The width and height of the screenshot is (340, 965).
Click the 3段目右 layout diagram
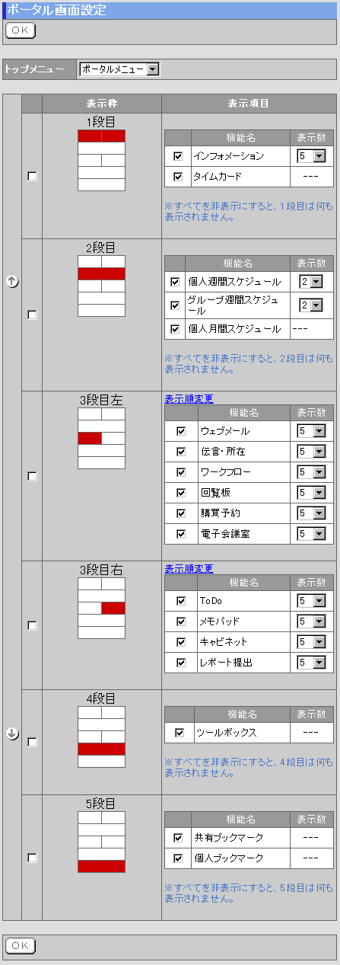[101, 608]
